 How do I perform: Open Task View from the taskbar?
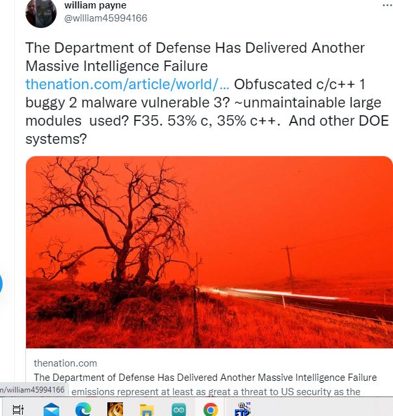click(18, 409)
